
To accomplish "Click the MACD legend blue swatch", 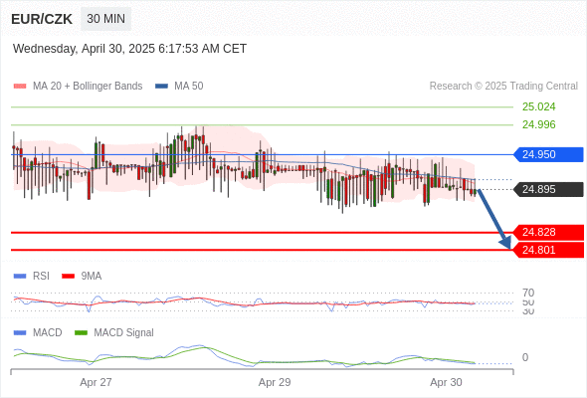I will click(x=20, y=332).
